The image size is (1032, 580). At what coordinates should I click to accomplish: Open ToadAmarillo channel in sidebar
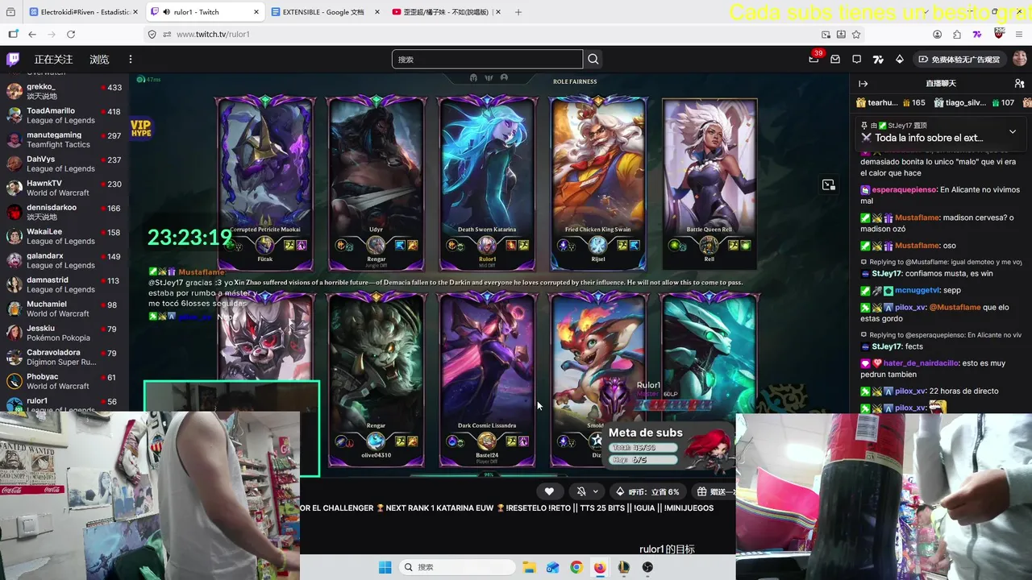[x=64, y=115]
